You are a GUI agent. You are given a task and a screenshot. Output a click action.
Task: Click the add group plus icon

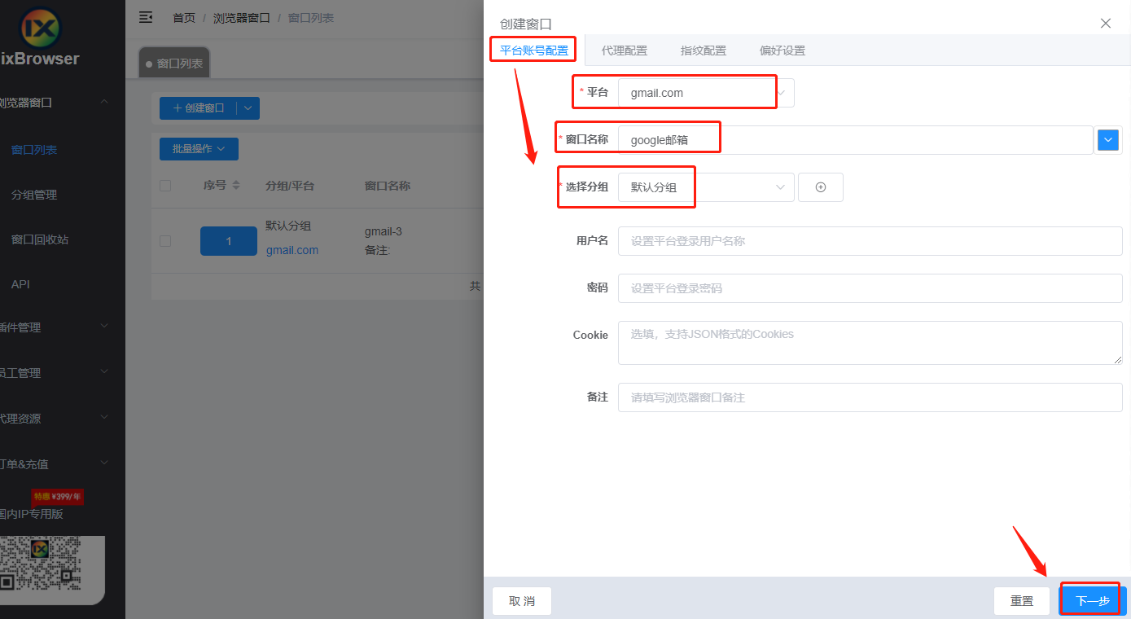[x=820, y=187]
